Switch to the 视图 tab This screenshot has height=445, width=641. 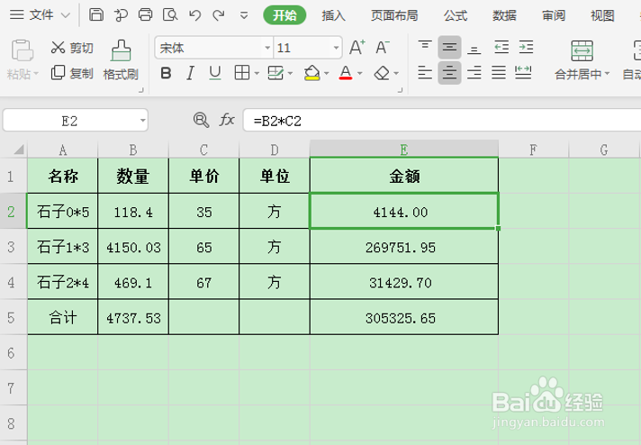602,15
